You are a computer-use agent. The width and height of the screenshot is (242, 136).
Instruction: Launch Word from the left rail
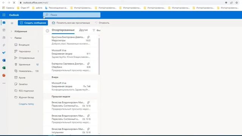(4, 60)
